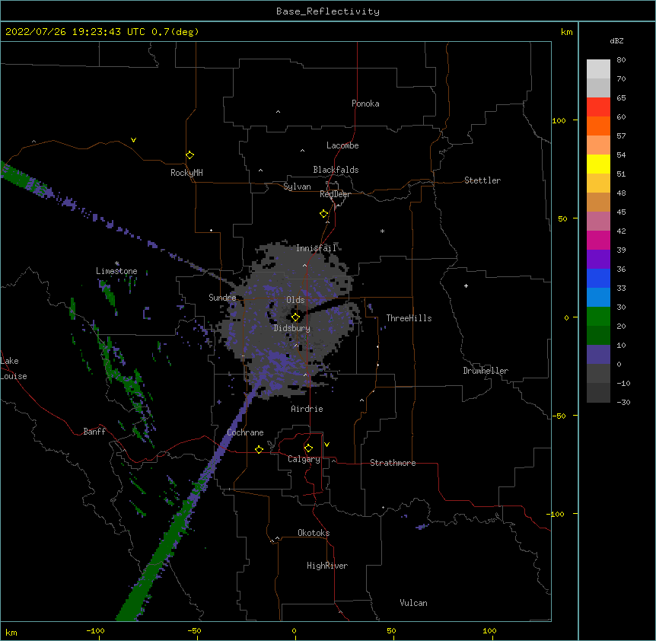656x641 pixels.
Task: Pick the bright green 20-30 dBZ swatch
Action: (598, 317)
